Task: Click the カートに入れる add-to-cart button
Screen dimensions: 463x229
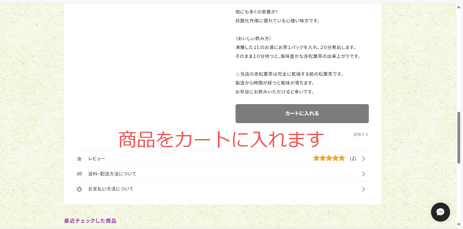Action: (302, 113)
